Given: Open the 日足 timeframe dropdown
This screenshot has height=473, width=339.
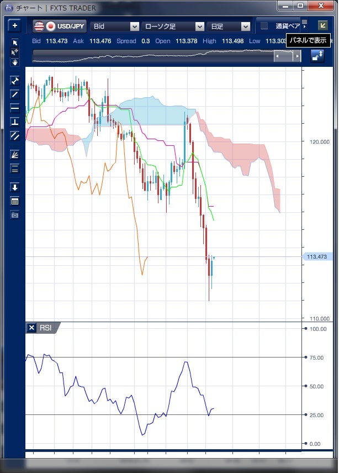Looking at the screenshot, I should tap(230, 26).
